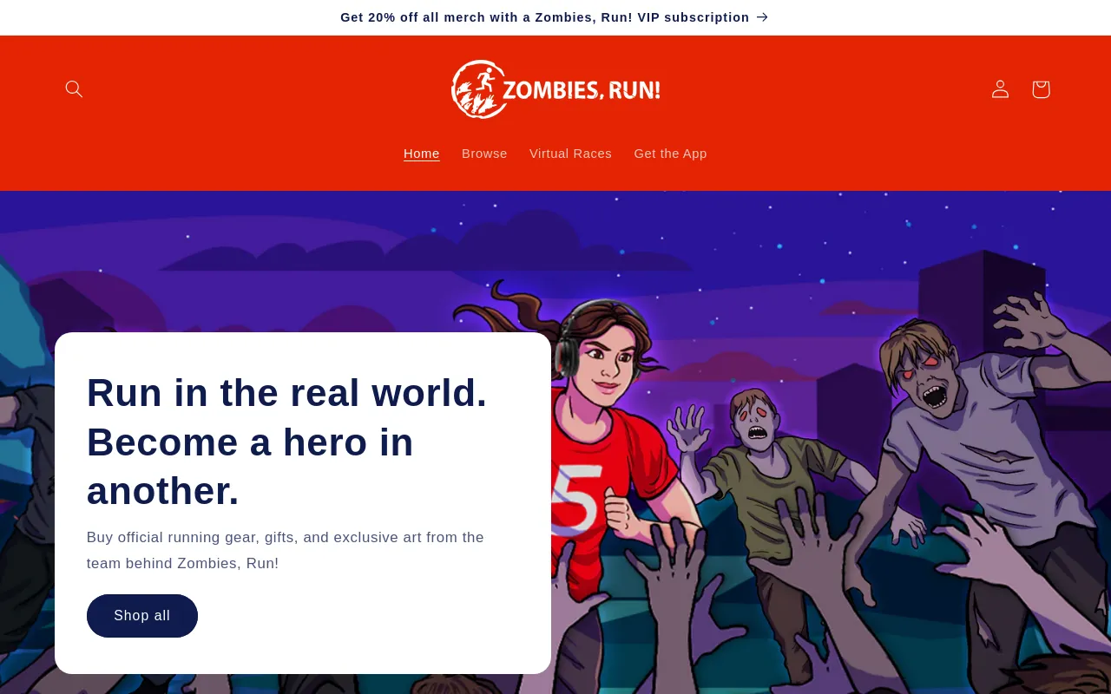Open the Get the App link

670,154
